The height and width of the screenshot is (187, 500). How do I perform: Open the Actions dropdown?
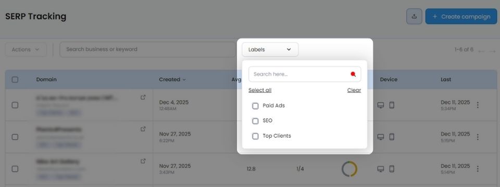click(26, 50)
